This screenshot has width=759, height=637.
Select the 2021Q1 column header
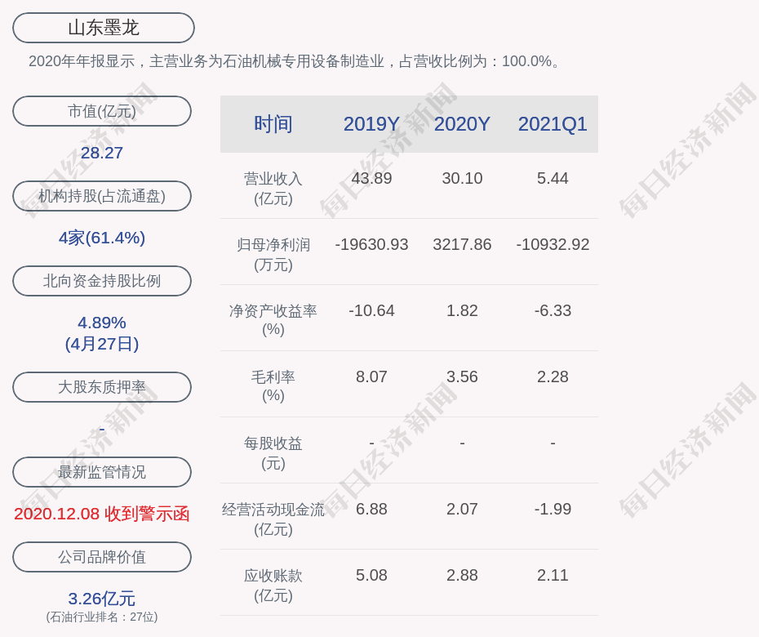coord(553,124)
